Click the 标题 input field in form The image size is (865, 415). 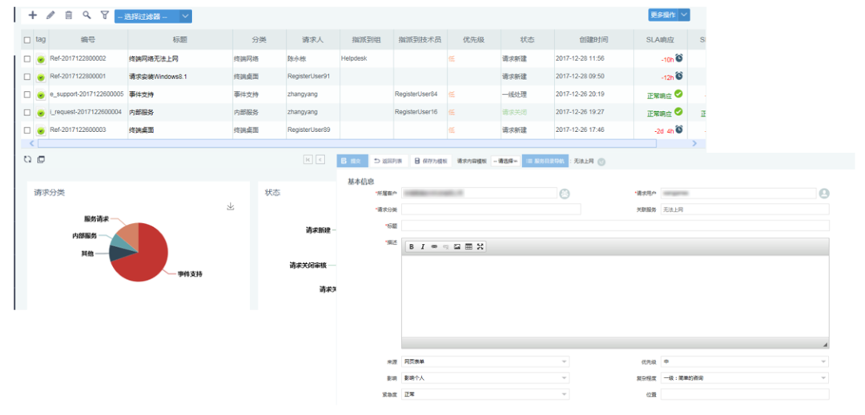coord(615,225)
